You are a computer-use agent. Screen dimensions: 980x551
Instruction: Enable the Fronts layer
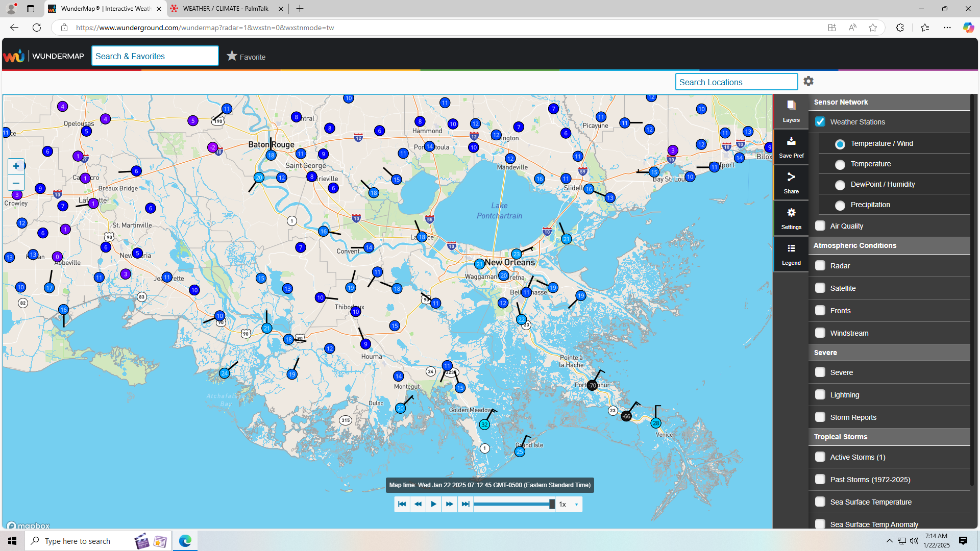(820, 310)
